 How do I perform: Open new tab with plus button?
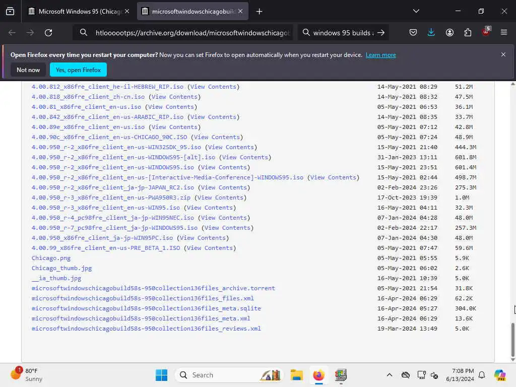click(260, 12)
